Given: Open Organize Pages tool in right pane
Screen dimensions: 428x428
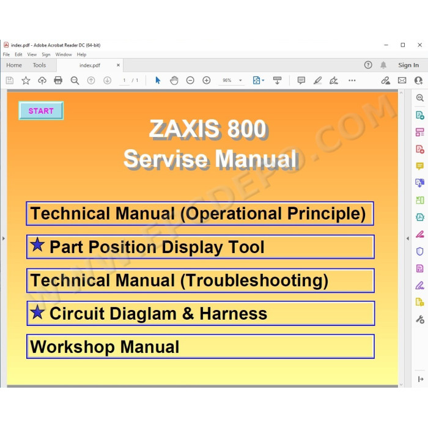Looking at the screenshot, I should pyautogui.click(x=420, y=200).
